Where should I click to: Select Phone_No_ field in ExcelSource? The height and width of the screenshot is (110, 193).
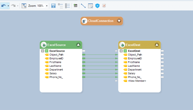click(x=56, y=77)
